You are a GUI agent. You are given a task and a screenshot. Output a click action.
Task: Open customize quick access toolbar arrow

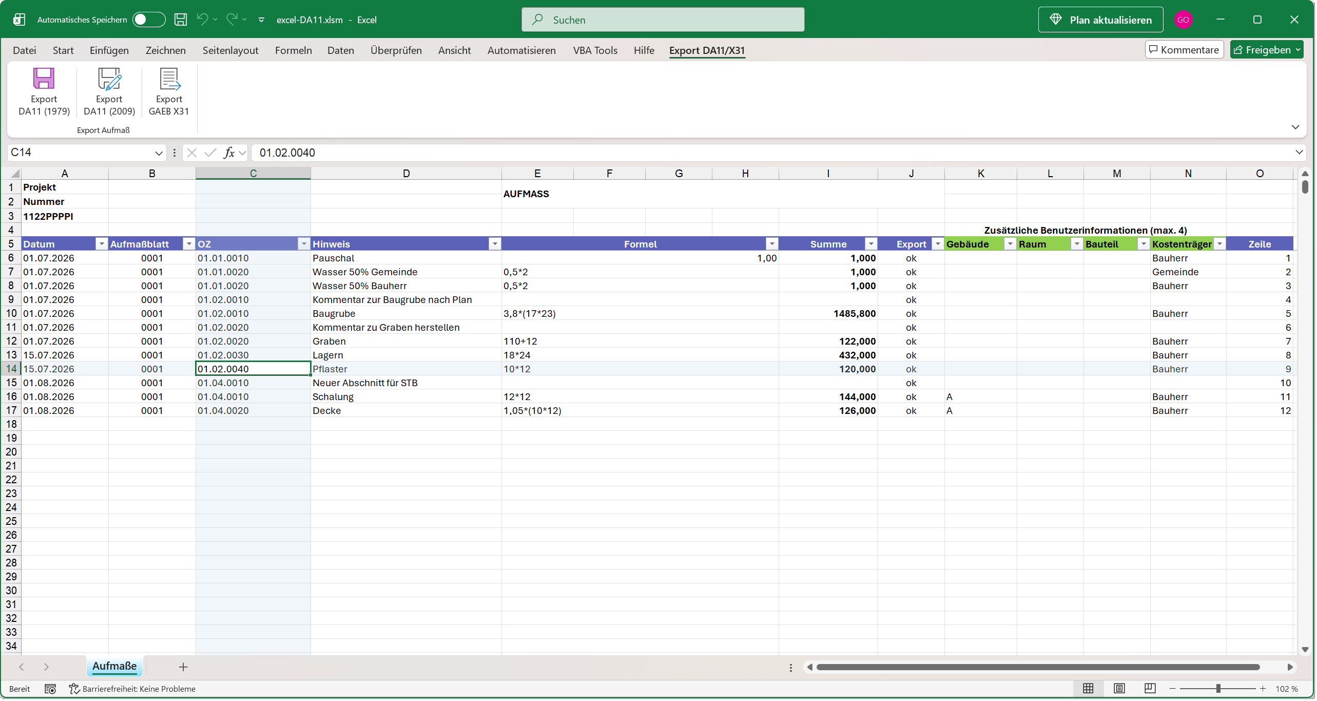(261, 20)
